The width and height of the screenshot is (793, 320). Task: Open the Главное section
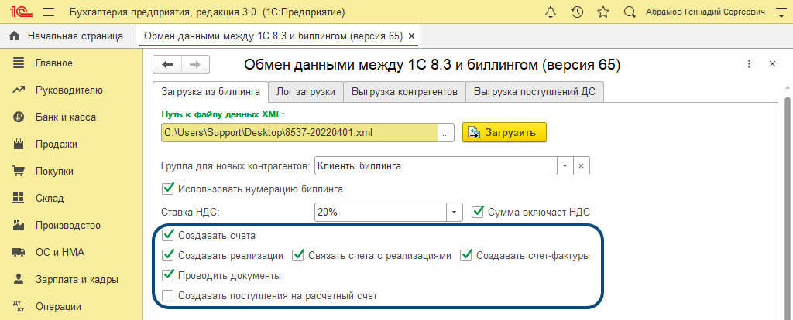(54, 63)
